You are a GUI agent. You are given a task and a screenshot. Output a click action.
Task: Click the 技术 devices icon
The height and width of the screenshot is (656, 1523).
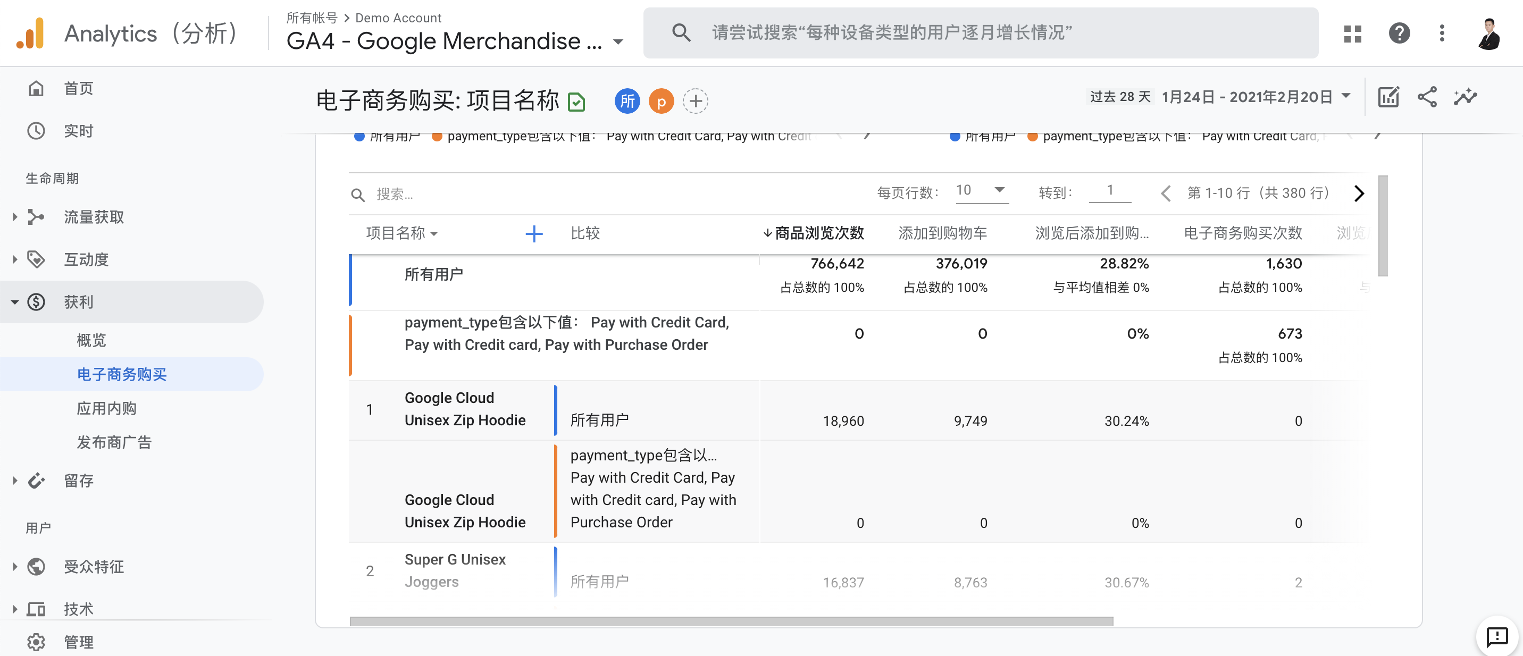[36, 609]
